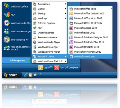Click Files and Settings Transfer Wizard icon
This screenshot has height=108, width=120.
pyautogui.click(x=7, y=48)
